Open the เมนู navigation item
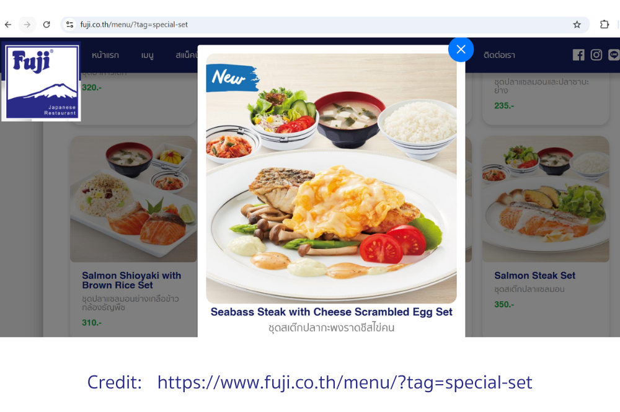620x412 pixels. (x=147, y=55)
